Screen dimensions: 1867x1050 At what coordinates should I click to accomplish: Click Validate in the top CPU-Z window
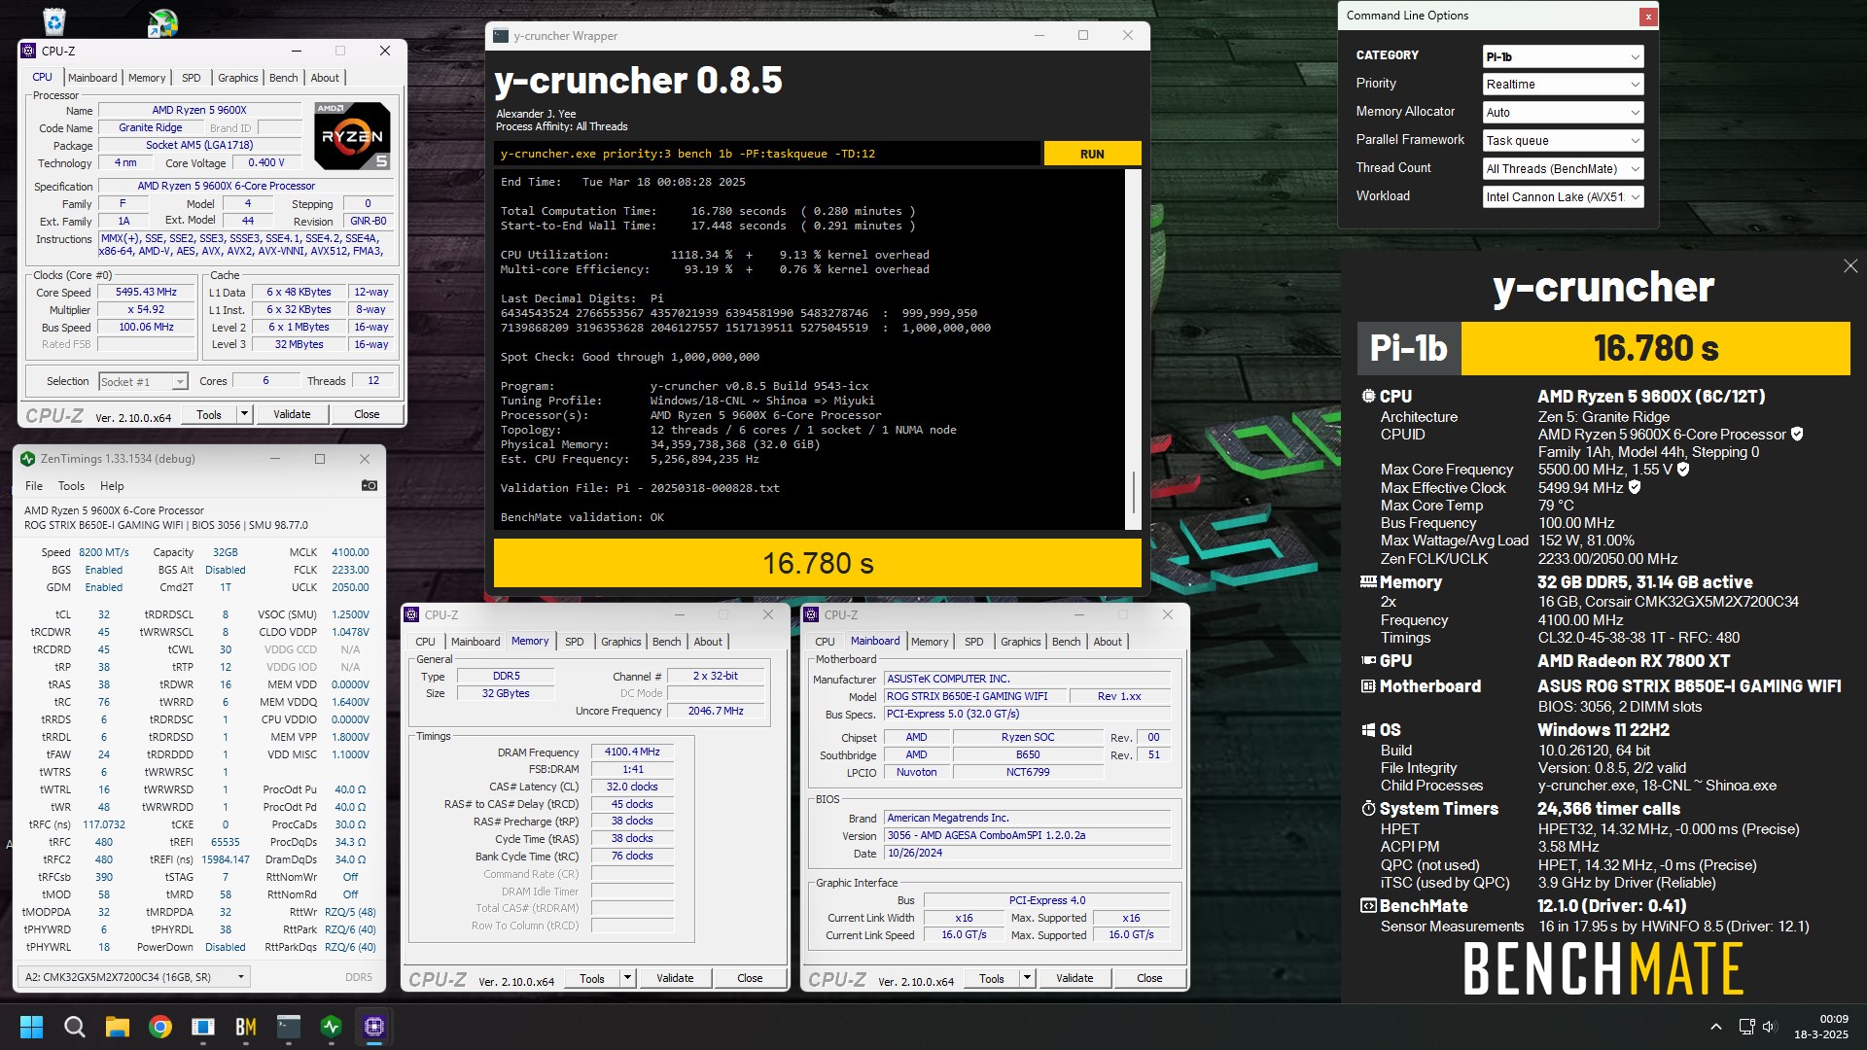(292, 414)
